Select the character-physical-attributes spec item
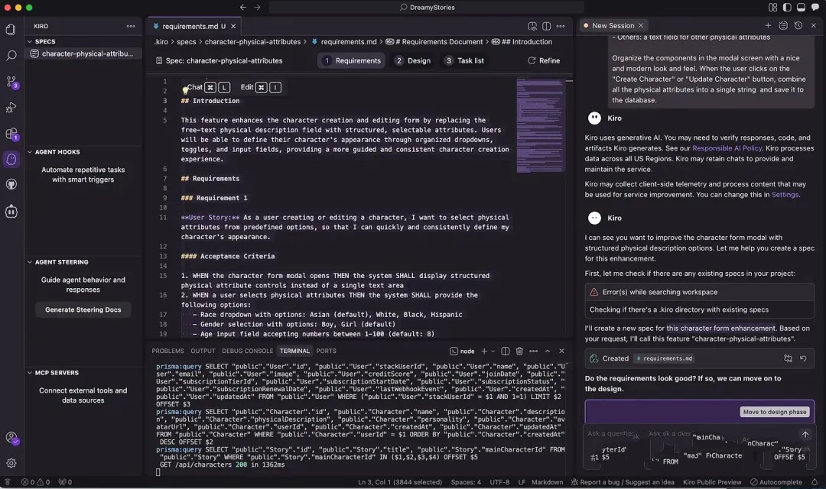 pyautogui.click(x=83, y=53)
